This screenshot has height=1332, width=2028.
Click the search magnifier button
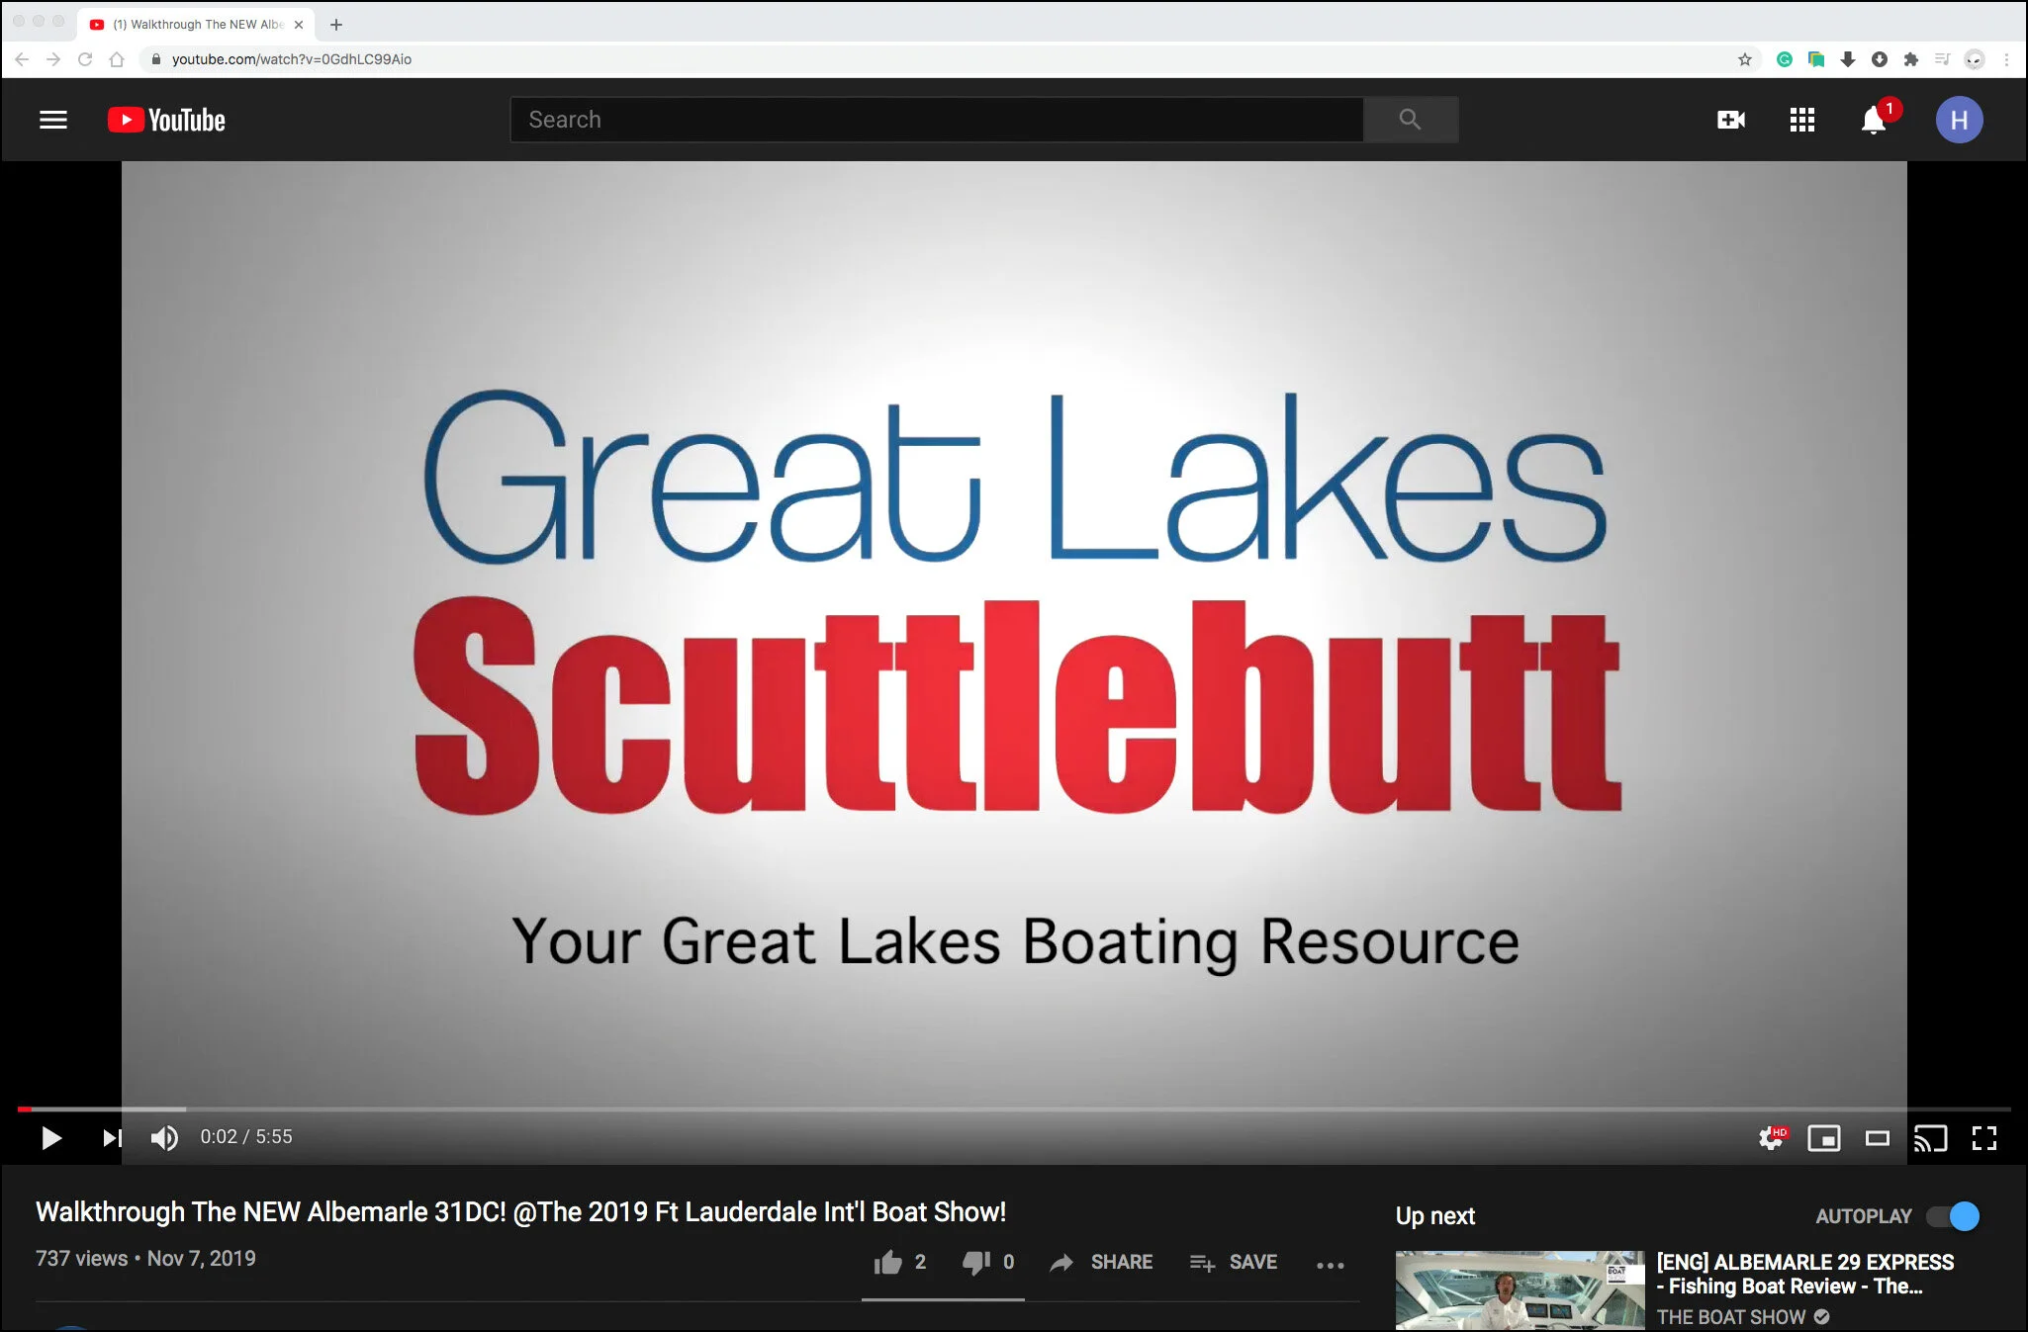1410,120
